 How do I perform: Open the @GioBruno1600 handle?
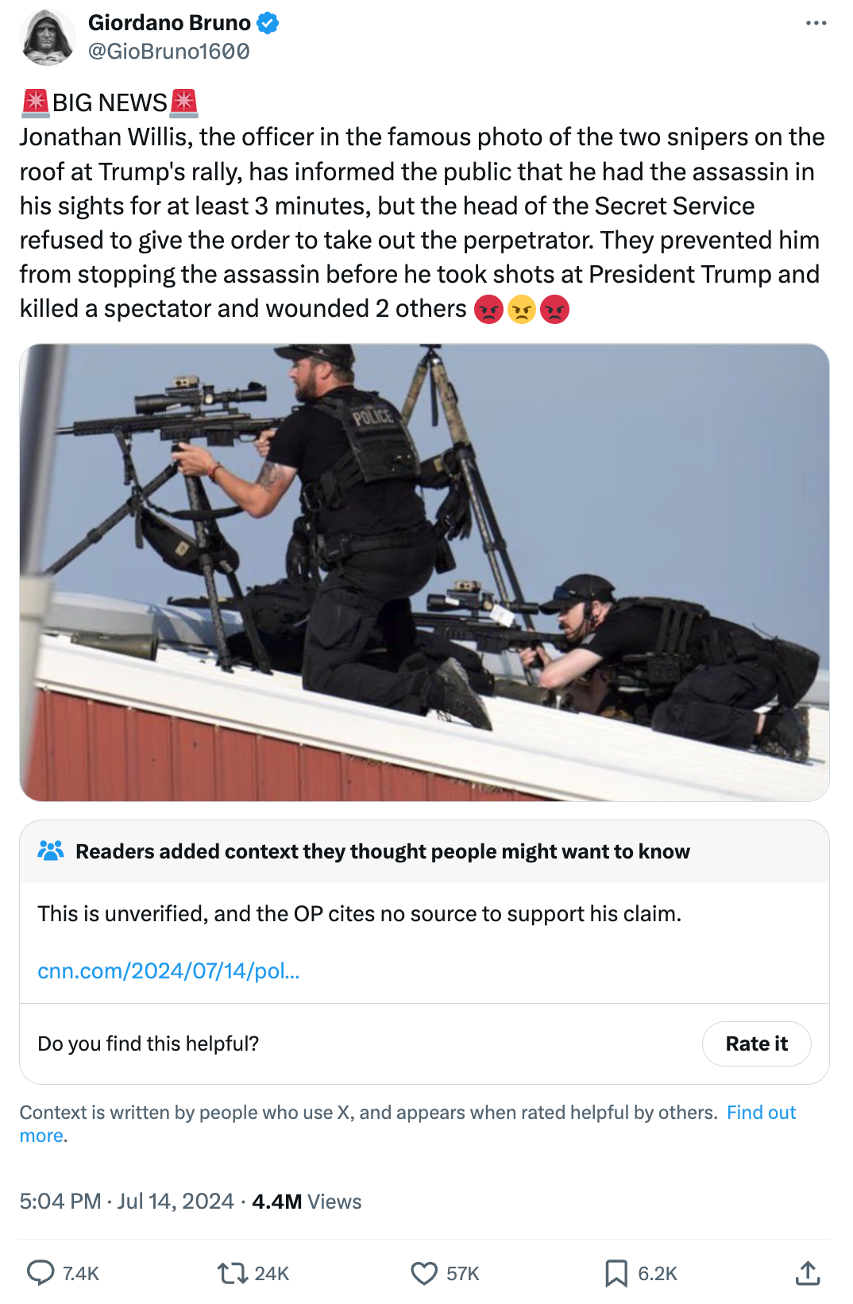point(169,51)
